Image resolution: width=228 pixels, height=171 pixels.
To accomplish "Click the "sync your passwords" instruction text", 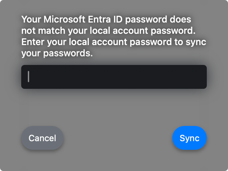I will (57, 53).
